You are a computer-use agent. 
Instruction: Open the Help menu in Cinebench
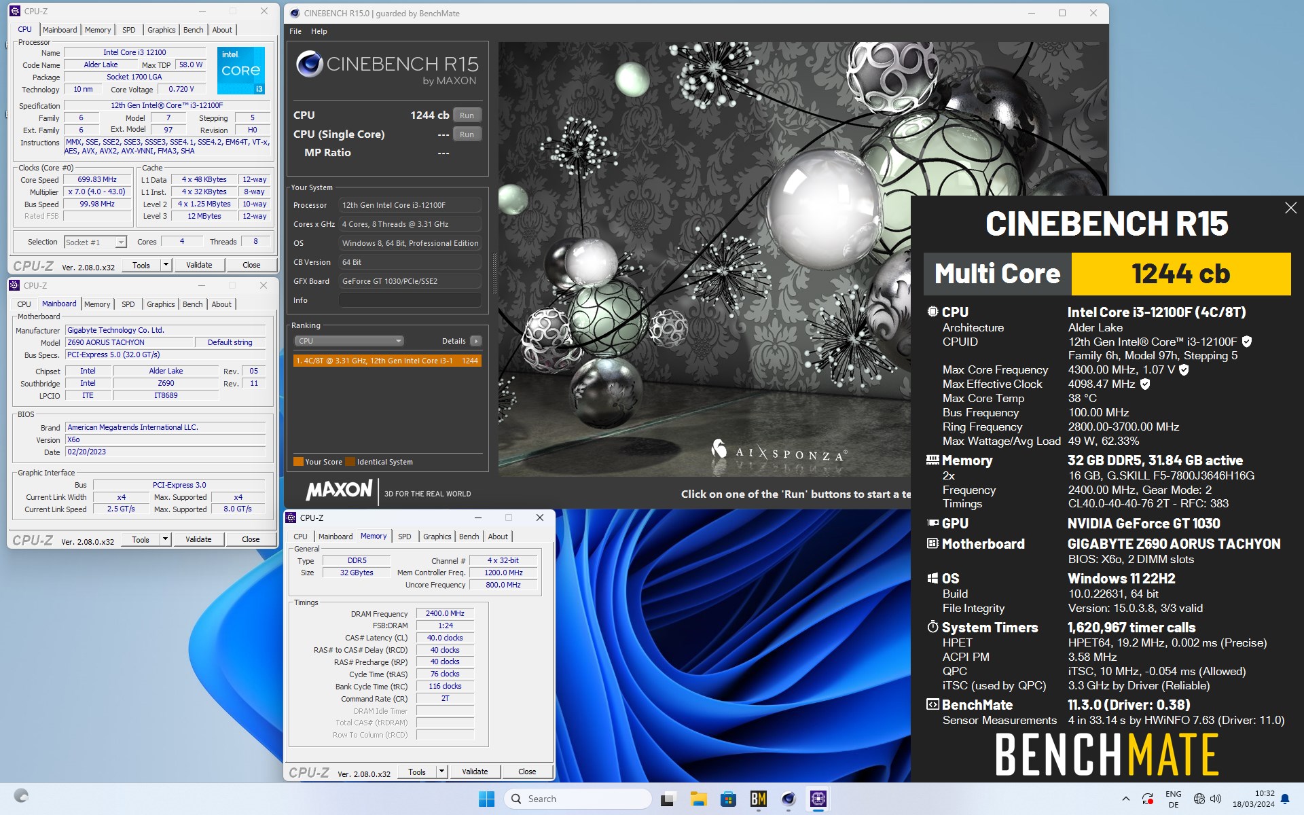(319, 31)
